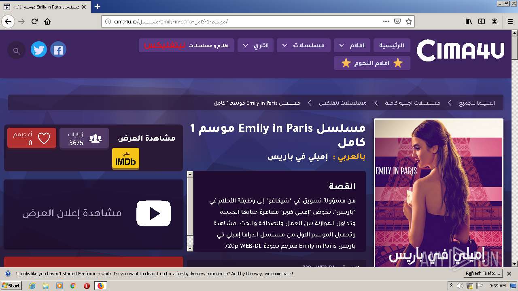Open افلام النجوم stars menu item
The width and height of the screenshot is (518, 291).
tap(372, 63)
